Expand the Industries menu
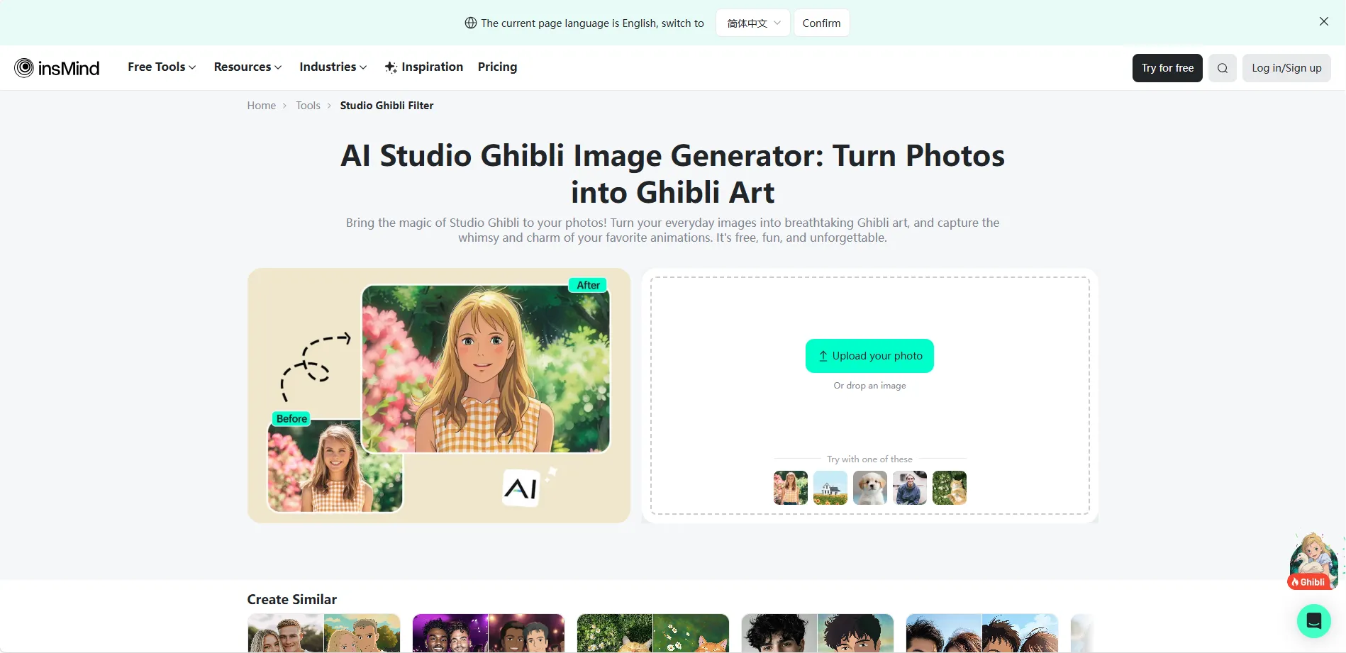 point(333,67)
